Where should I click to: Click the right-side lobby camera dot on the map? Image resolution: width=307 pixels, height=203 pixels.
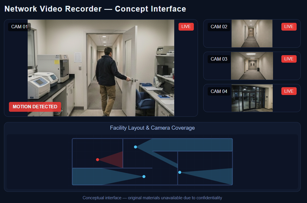point(180,172)
